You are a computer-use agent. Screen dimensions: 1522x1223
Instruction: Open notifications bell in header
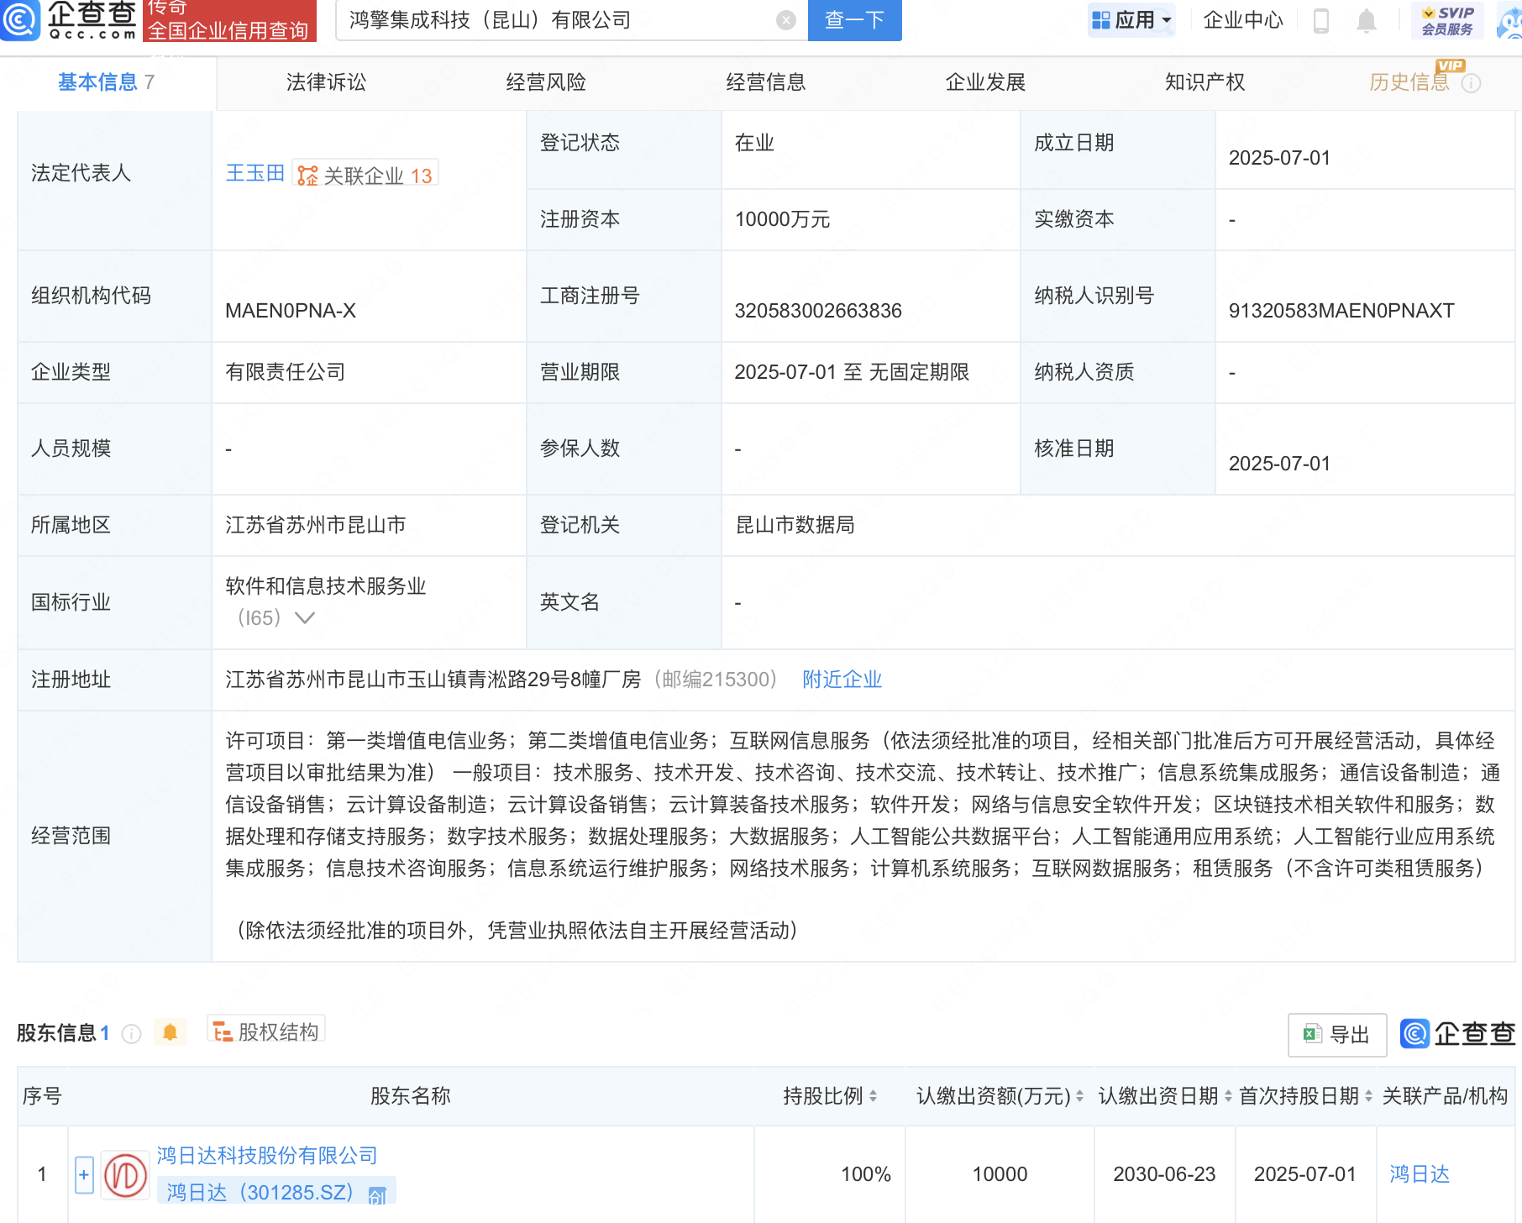point(1367,20)
